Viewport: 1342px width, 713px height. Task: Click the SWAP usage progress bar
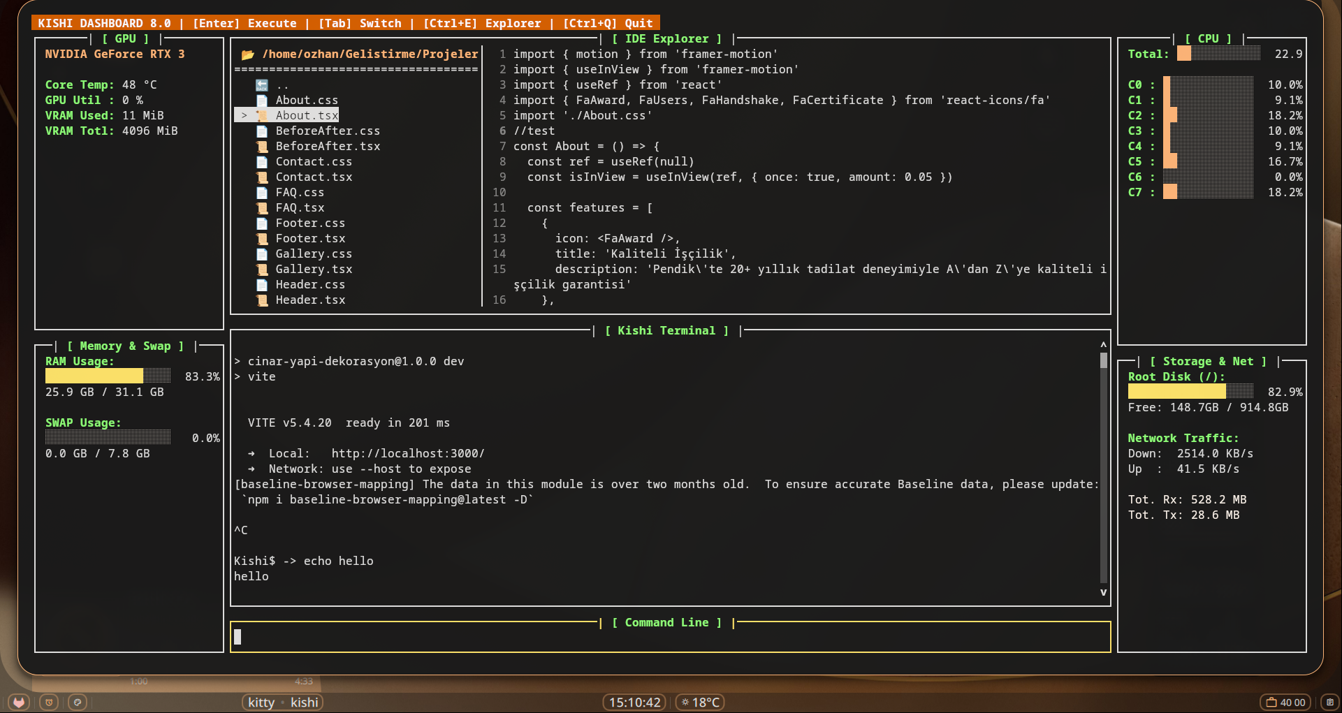click(108, 438)
